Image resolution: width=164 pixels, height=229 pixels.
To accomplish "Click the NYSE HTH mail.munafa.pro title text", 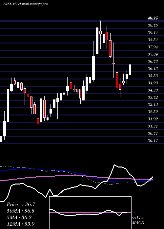I will [x=26, y=4].
